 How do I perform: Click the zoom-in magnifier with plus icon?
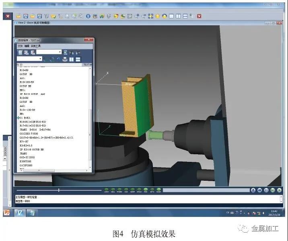[x=137, y=16]
